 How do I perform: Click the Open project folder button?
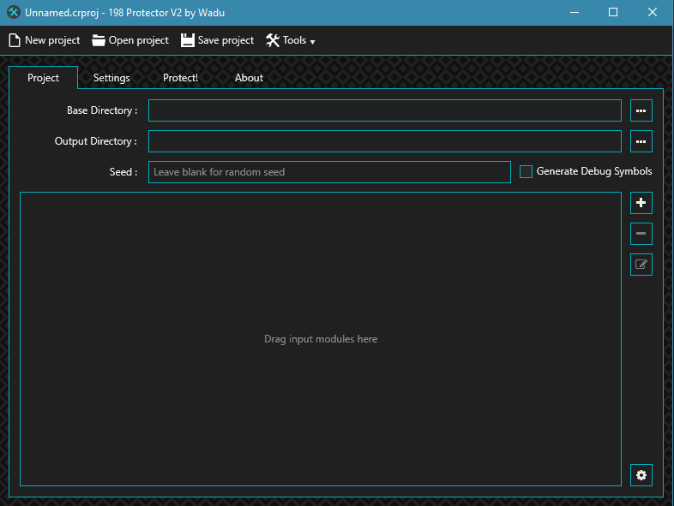[x=130, y=40]
